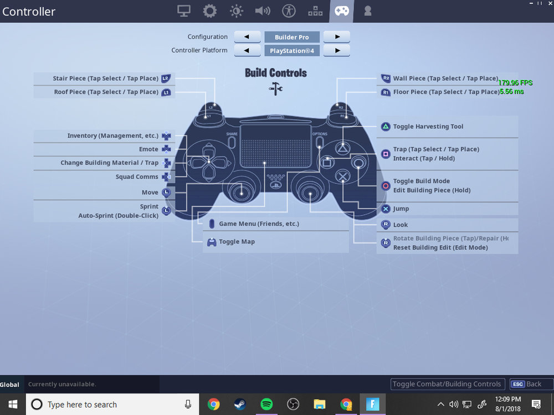This screenshot has height=415, width=554.
Task: Click the Builder Pro configuration value
Action: (292, 37)
